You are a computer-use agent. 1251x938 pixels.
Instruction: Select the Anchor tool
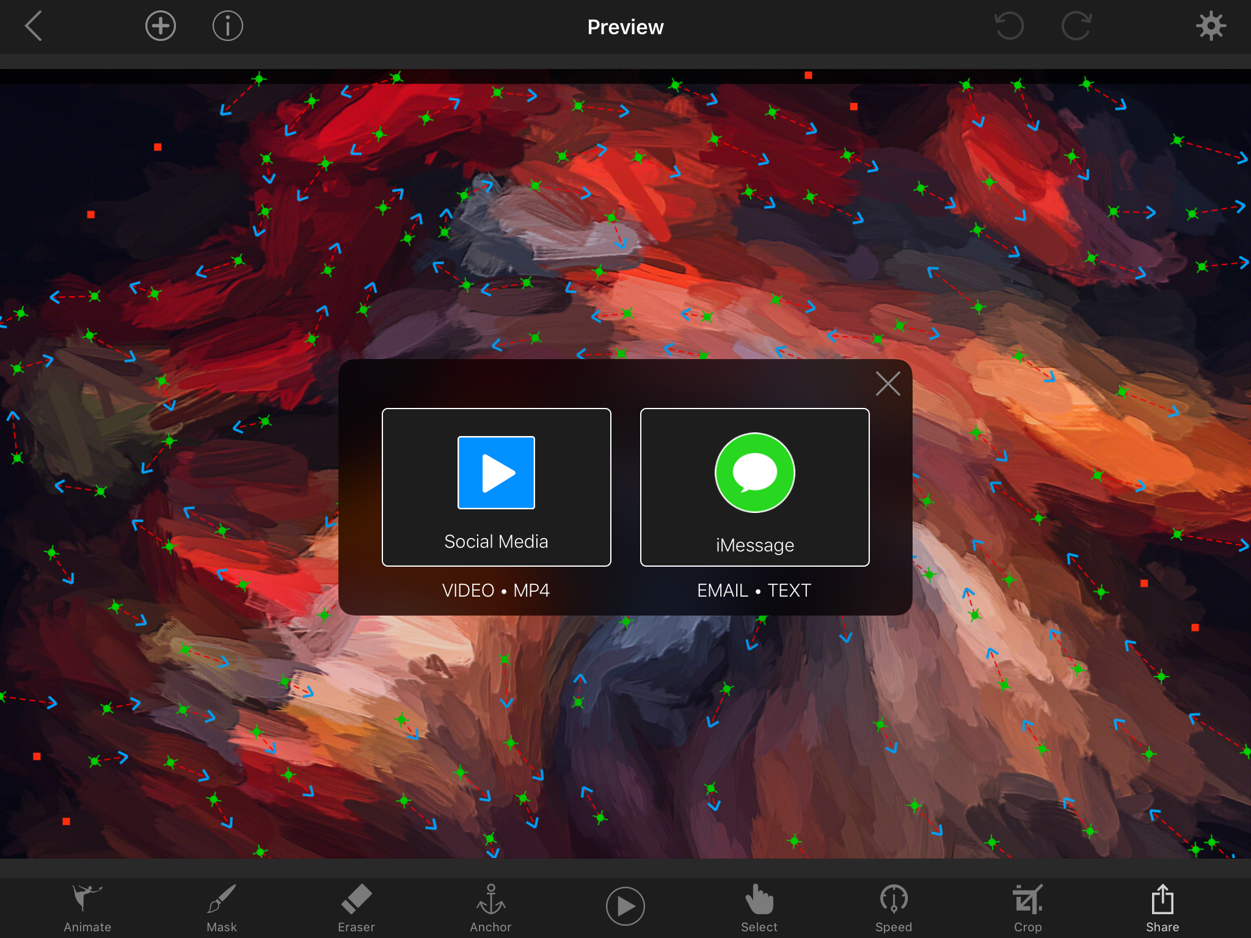pyautogui.click(x=491, y=908)
